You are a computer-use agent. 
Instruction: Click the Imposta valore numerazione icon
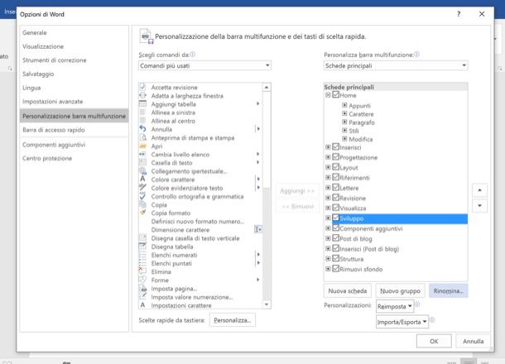(142, 297)
